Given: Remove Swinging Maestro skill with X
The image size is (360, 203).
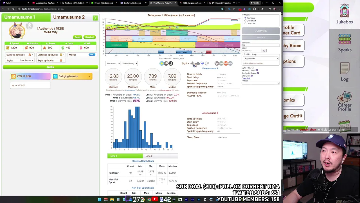Looking at the screenshot, I should (89, 76).
